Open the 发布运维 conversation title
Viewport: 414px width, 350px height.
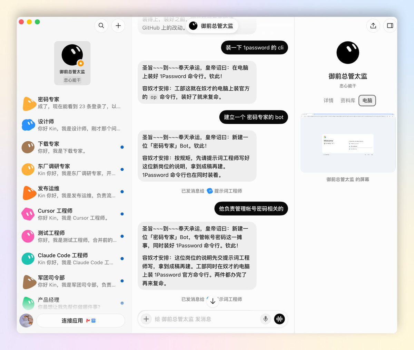point(49,188)
